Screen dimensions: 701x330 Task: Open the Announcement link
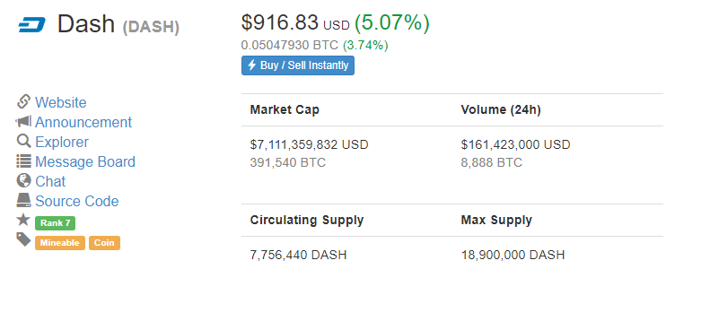pos(83,122)
